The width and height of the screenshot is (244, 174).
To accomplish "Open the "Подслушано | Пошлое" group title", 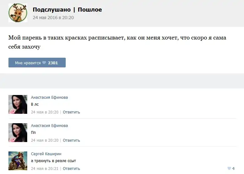I will tap(67, 10).
